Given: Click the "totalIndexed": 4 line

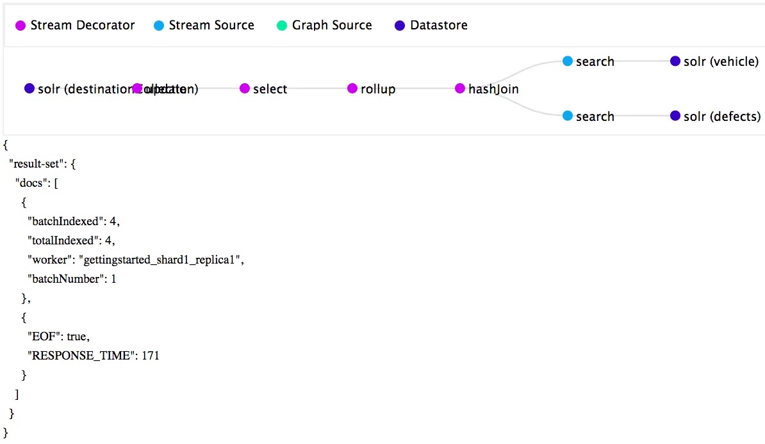Looking at the screenshot, I should tap(71, 241).
